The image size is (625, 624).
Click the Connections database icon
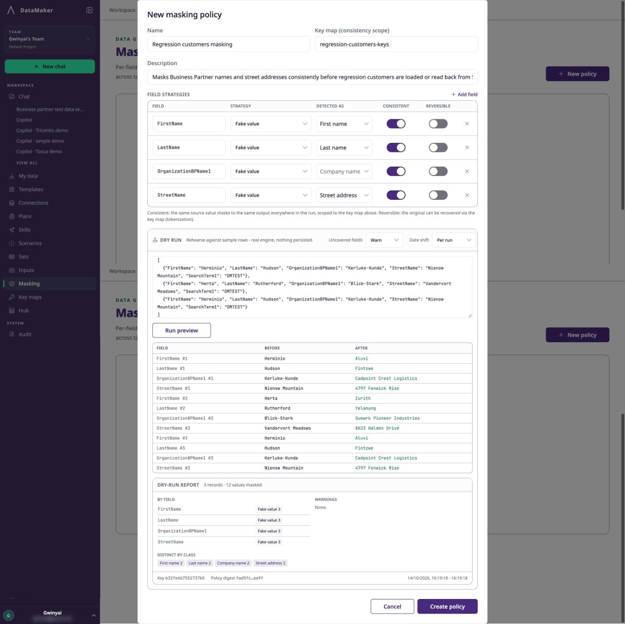click(12, 203)
